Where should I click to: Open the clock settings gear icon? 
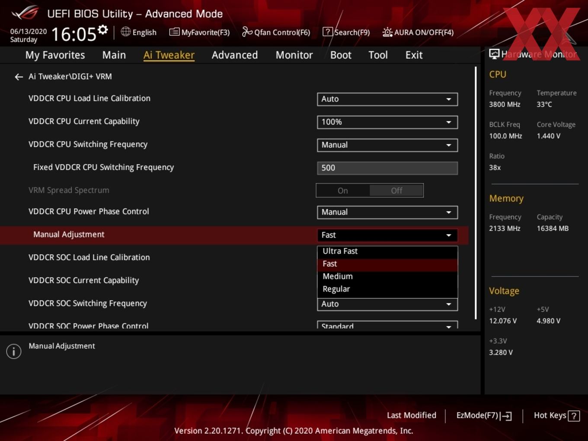[102, 29]
